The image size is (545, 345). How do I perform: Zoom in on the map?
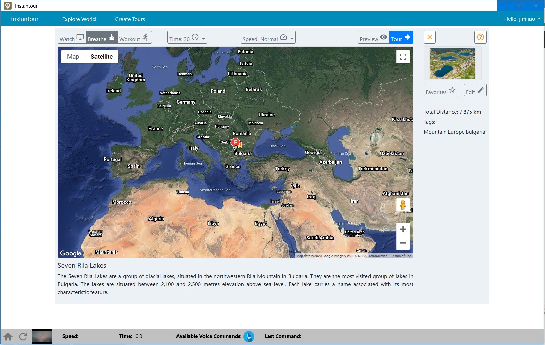[403, 230]
